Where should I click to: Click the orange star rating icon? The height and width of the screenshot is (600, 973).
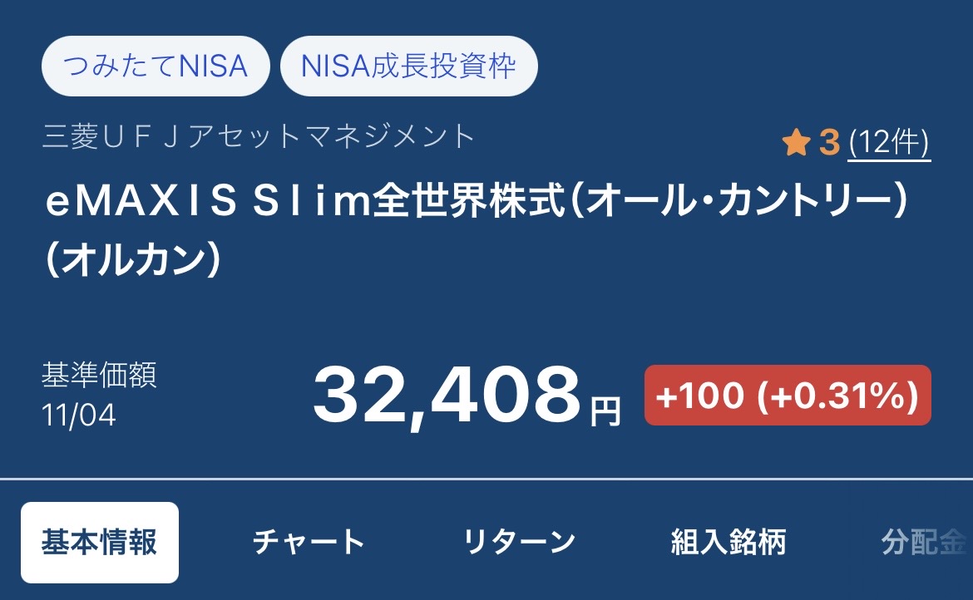[x=796, y=144]
